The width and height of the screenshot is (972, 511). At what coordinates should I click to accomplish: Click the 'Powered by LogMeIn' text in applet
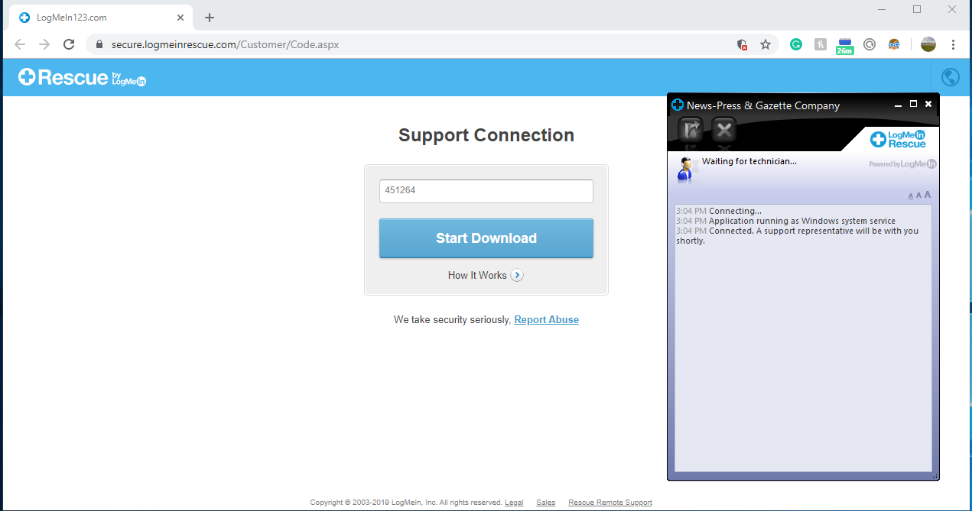point(902,164)
